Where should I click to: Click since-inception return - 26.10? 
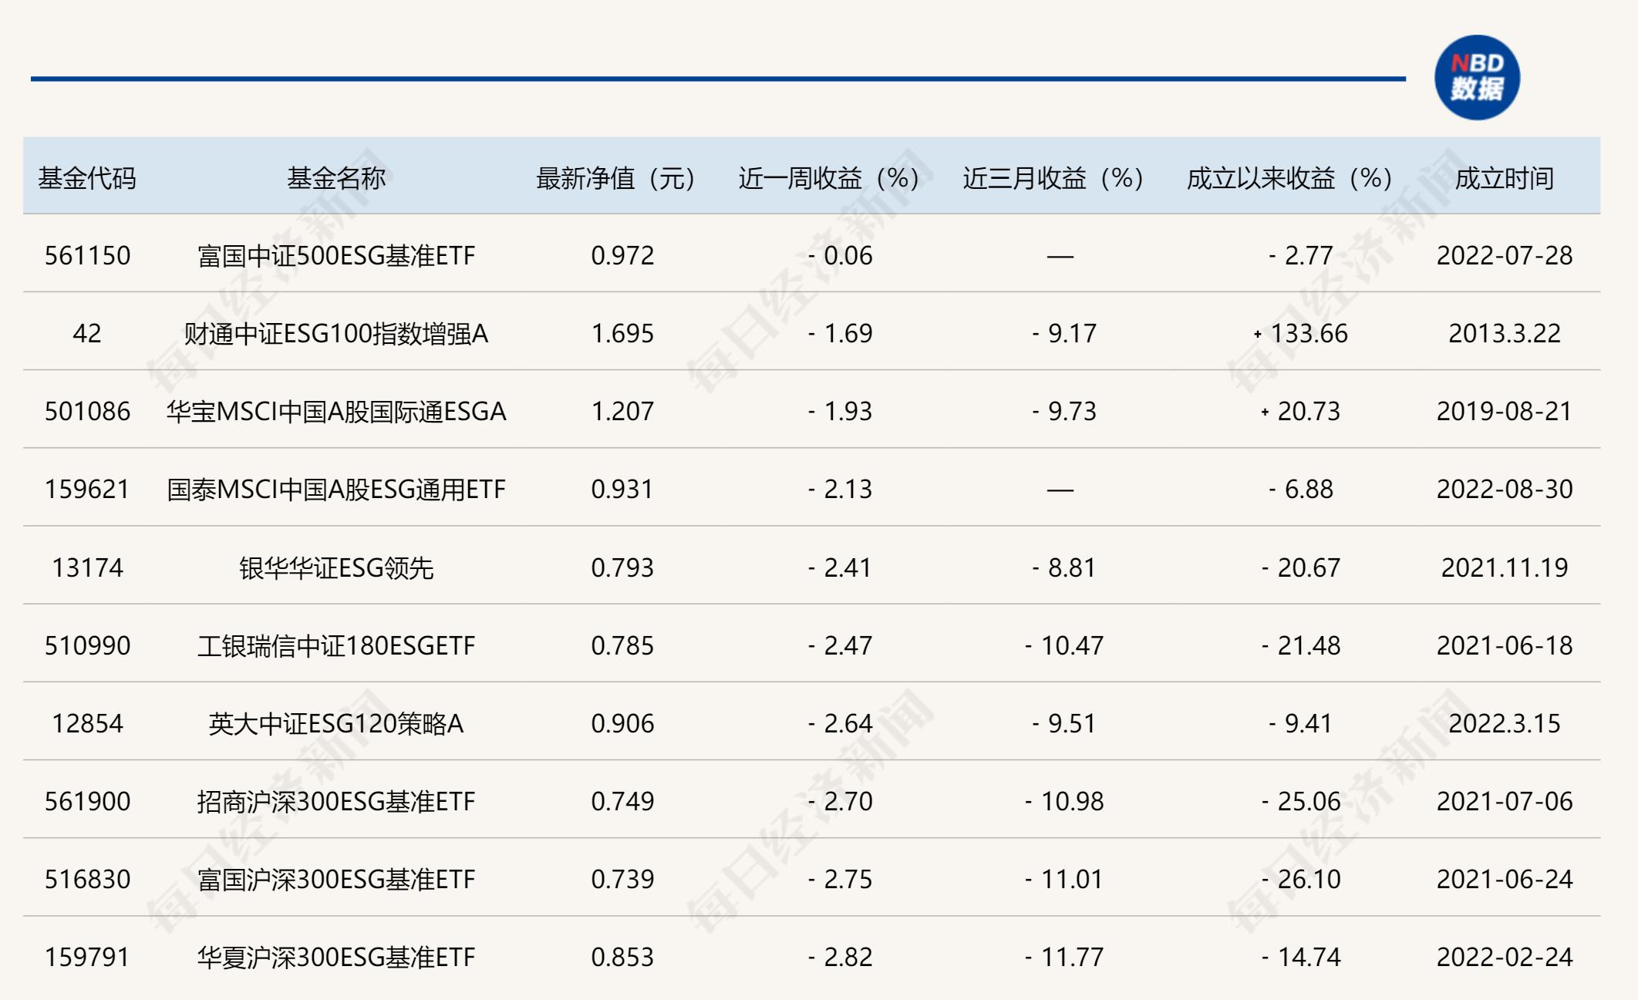point(1301,879)
